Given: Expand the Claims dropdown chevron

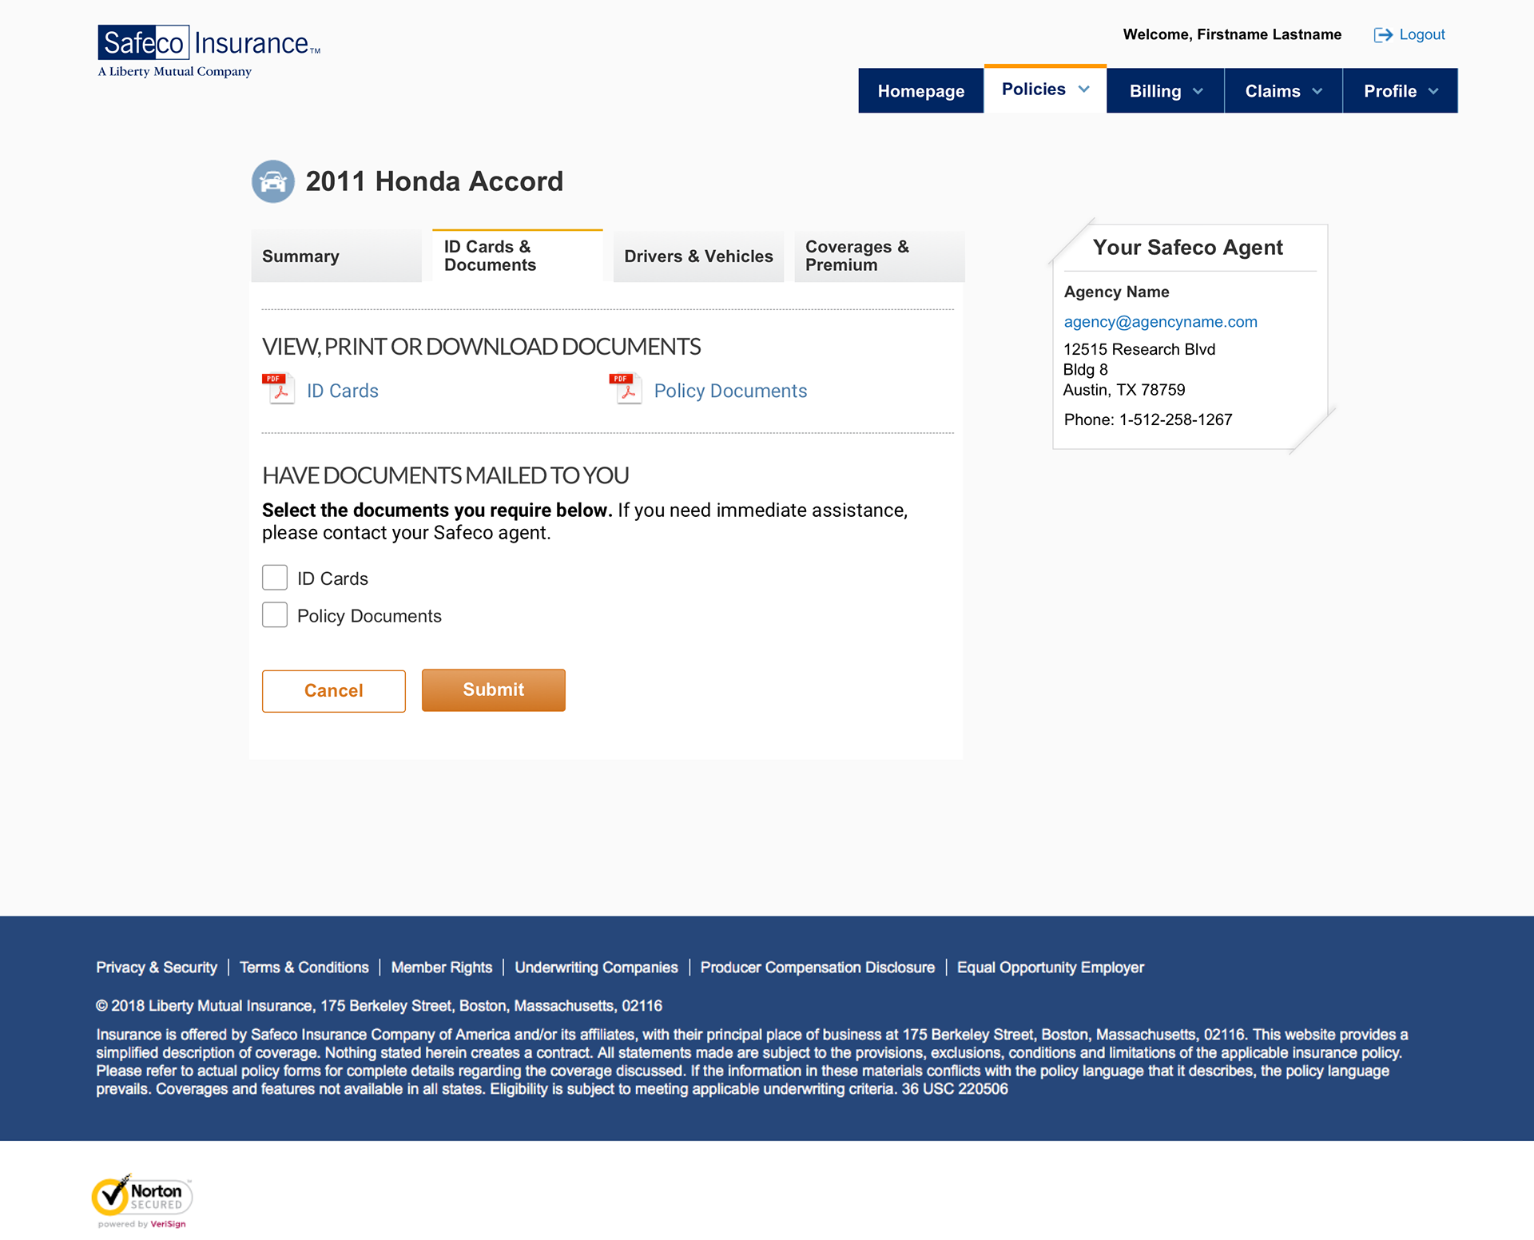Looking at the screenshot, I should click(1317, 91).
